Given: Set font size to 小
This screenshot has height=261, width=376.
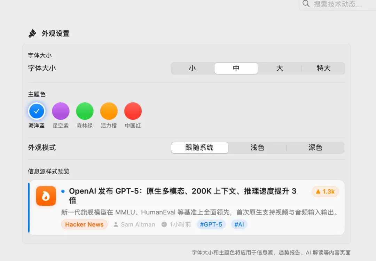Looking at the screenshot, I should pyautogui.click(x=192, y=68).
